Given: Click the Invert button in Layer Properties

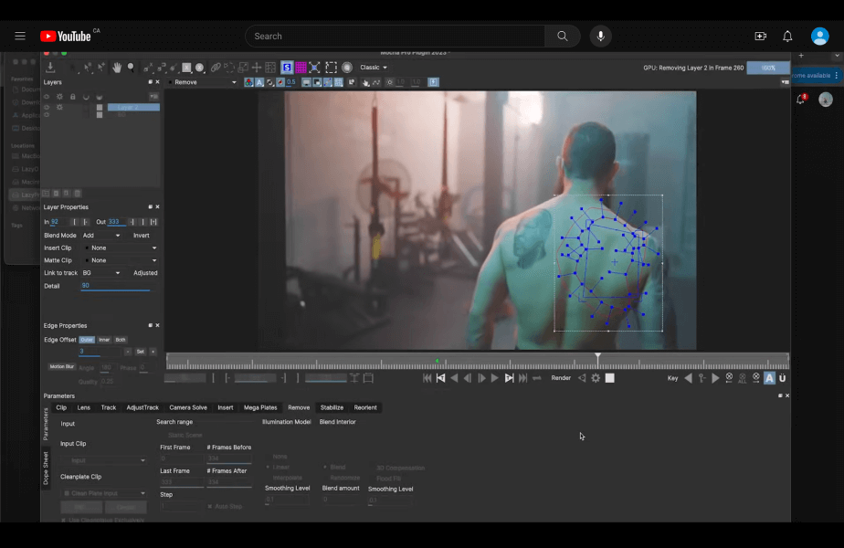Looking at the screenshot, I should [141, 236].
